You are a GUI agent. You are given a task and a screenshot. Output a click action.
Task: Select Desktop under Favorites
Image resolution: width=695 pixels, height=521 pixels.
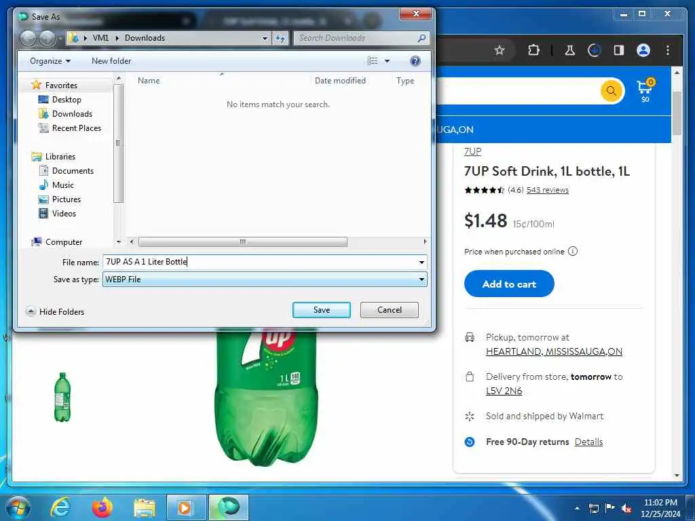pos(67,99)
